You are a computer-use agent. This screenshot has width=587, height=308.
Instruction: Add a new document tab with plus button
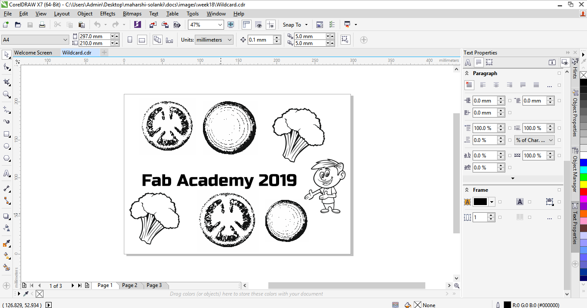[x=104, y=52]
